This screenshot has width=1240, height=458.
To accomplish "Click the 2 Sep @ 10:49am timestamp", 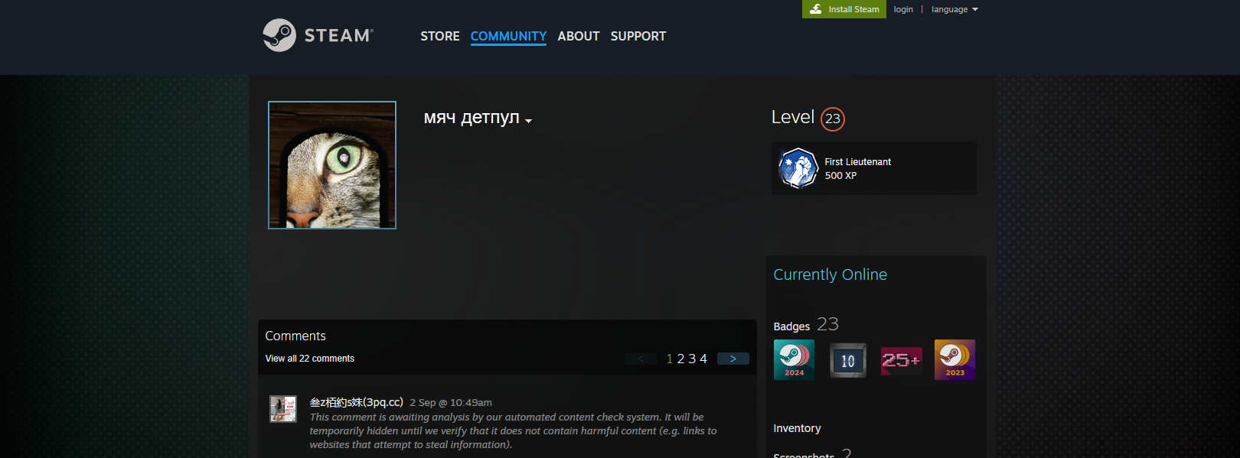I will point(451,402).
